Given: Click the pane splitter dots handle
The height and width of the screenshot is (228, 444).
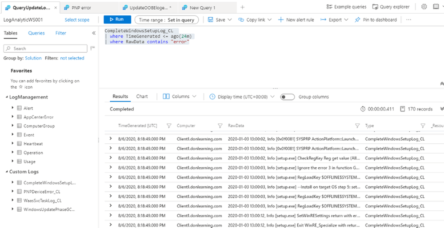Looking at the screenshot, I should (x=275, y=88).
